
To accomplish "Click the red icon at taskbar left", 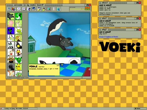I will (x=1, y=108).
